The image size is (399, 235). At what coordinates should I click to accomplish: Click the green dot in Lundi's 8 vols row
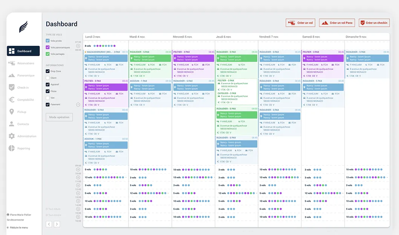point(103,46)
